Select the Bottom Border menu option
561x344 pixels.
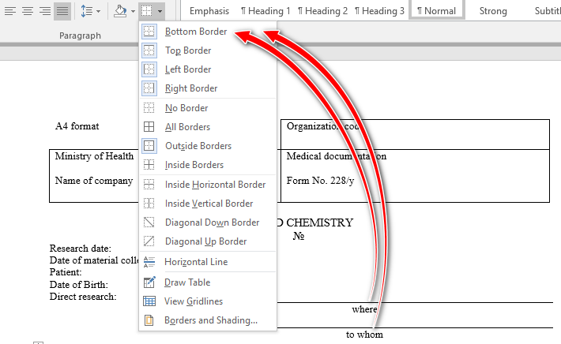tap(195, 32)
